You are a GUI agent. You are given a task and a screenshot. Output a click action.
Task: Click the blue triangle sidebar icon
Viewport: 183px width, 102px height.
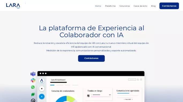click(42, 96)
